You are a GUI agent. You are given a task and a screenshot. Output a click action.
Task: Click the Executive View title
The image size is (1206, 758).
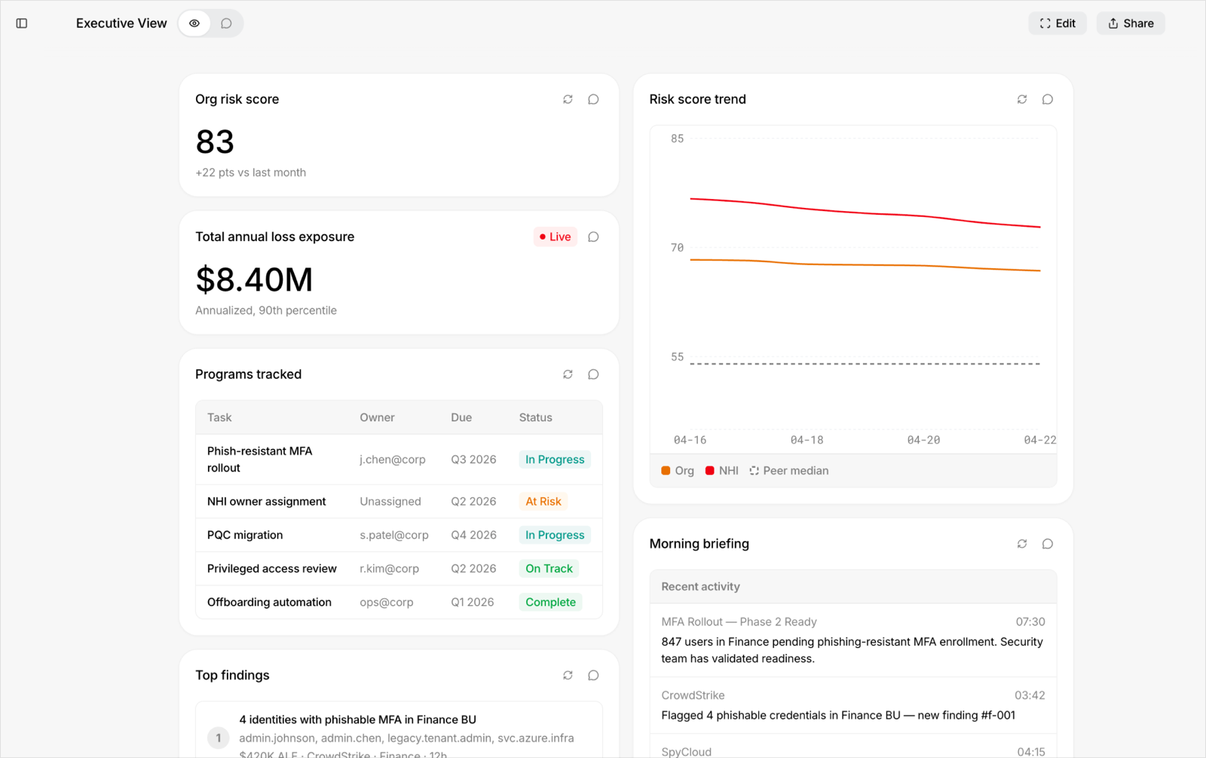pyautogui.click(x=121, y=23)
